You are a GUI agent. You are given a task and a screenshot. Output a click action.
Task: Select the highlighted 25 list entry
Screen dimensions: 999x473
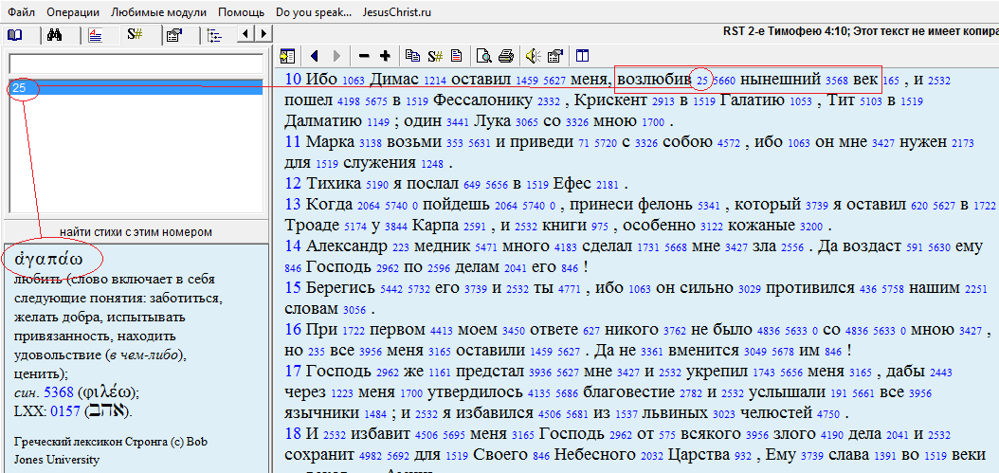[136, 88]
